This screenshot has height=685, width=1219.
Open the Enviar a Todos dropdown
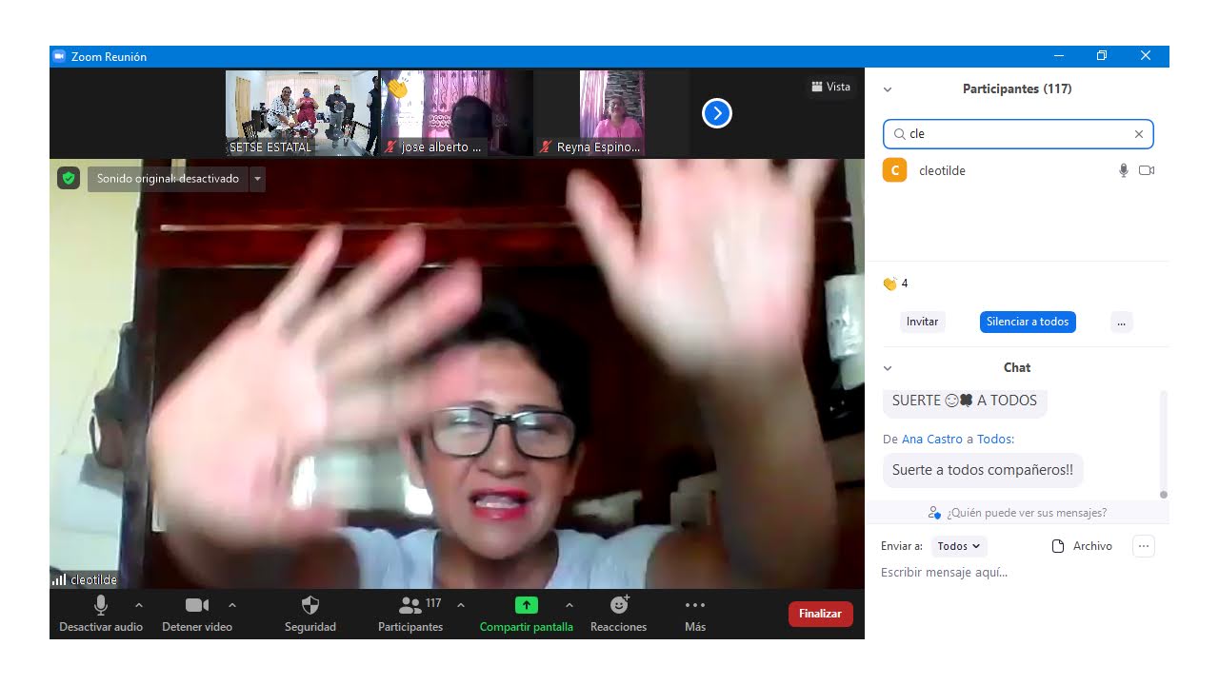958,546
